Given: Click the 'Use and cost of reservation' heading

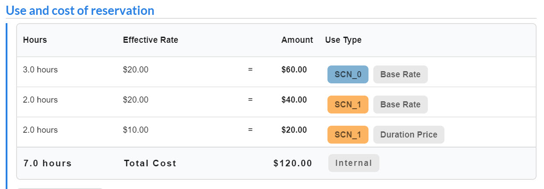Looking at the screenshot, I should point(80,10).
